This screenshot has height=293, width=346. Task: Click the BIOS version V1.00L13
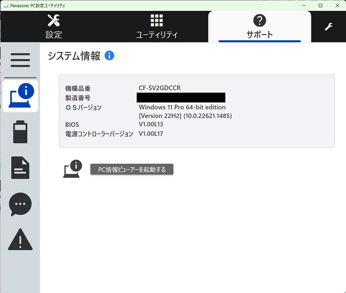(151, 124)
